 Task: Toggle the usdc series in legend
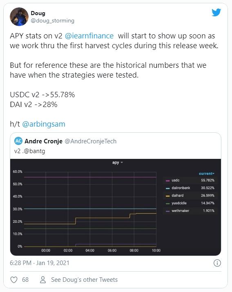175,180
